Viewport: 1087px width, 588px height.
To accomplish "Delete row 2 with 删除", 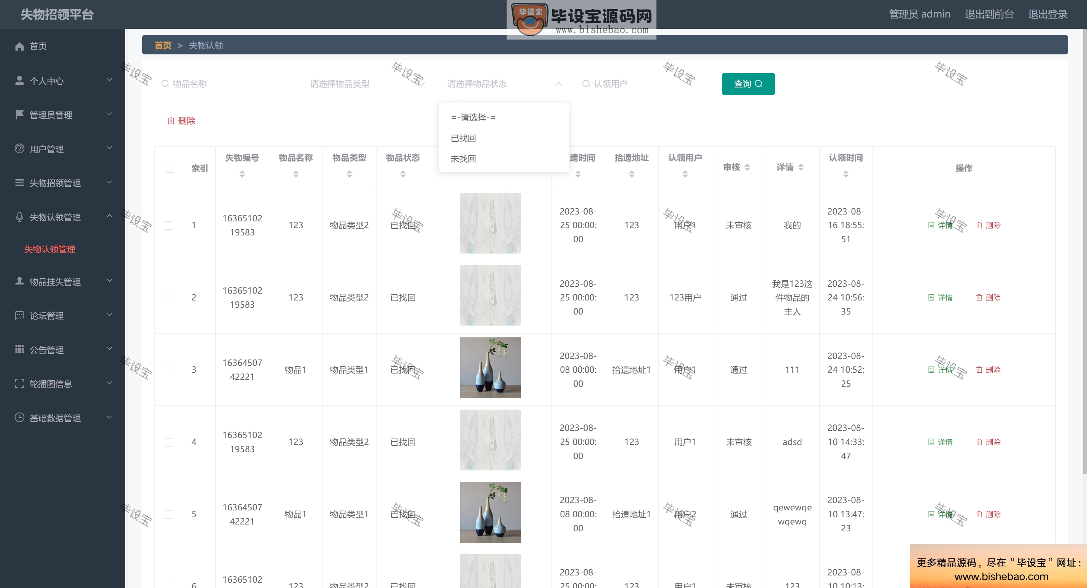I will [x=988, y=297].
